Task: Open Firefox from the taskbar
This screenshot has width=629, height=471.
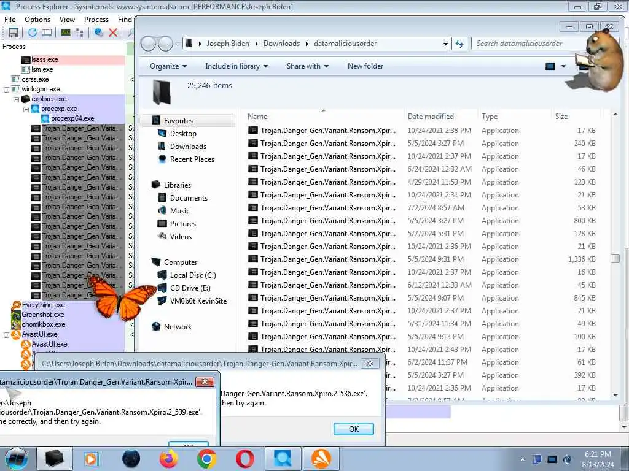Action: click(169, 459)
